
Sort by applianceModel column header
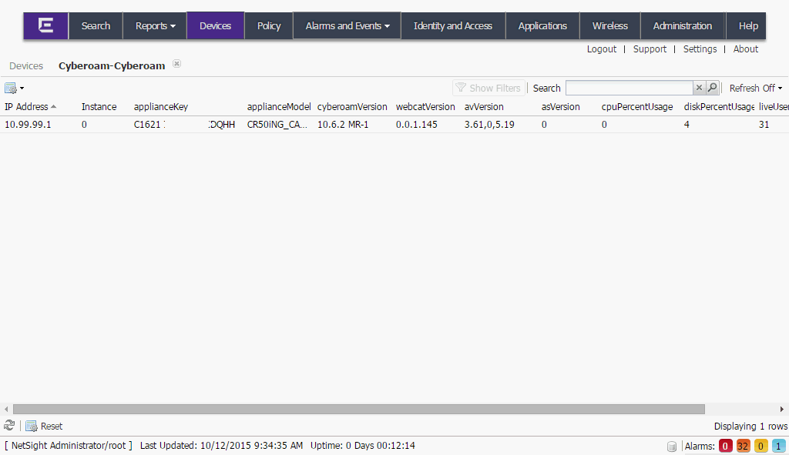click(279, 106)
